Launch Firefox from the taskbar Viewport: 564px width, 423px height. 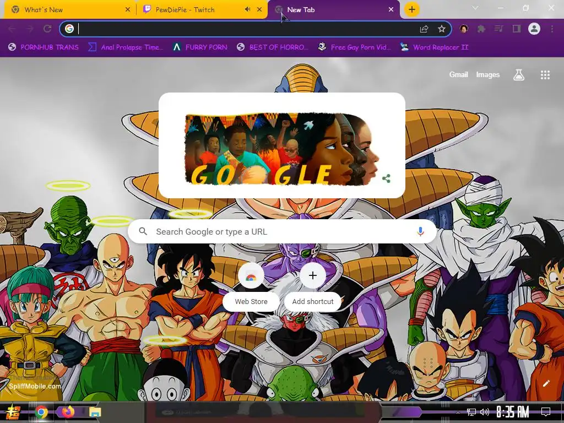(68, 411)
